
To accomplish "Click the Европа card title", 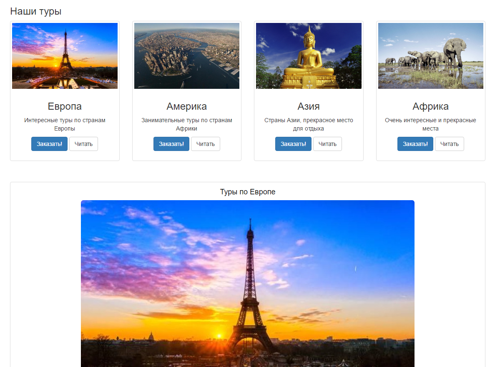I will pyautogui.click(x=65, y=106).
